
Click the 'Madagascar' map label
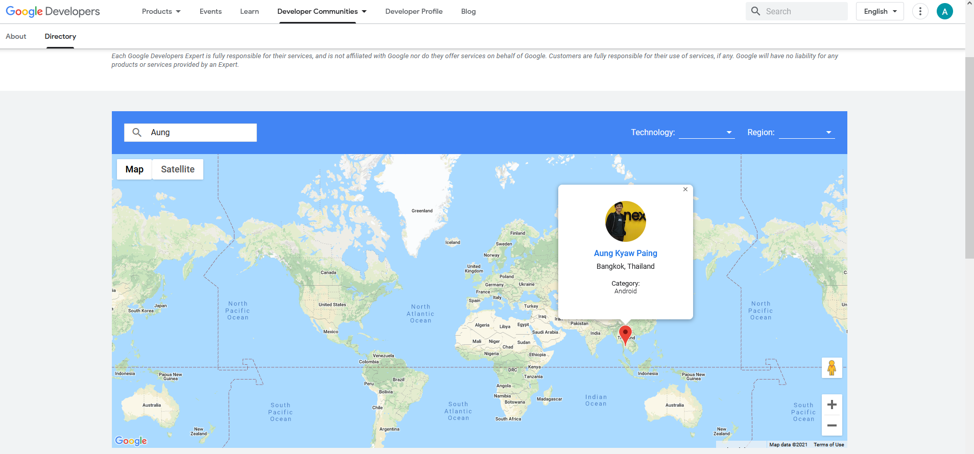[x=550, y=399]
